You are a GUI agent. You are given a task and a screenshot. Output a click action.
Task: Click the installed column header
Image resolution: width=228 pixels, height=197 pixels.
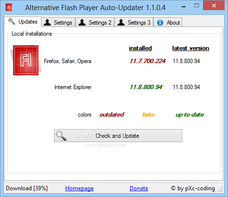coord(140,48)
